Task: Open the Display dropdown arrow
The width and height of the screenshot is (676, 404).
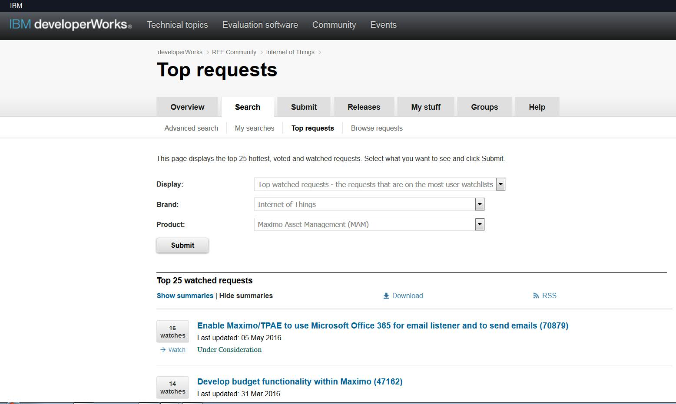Action: point(500,184)
